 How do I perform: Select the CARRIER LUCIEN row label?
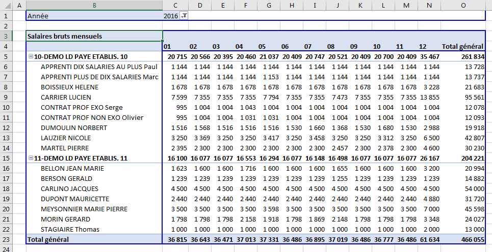tap(66, 97)
